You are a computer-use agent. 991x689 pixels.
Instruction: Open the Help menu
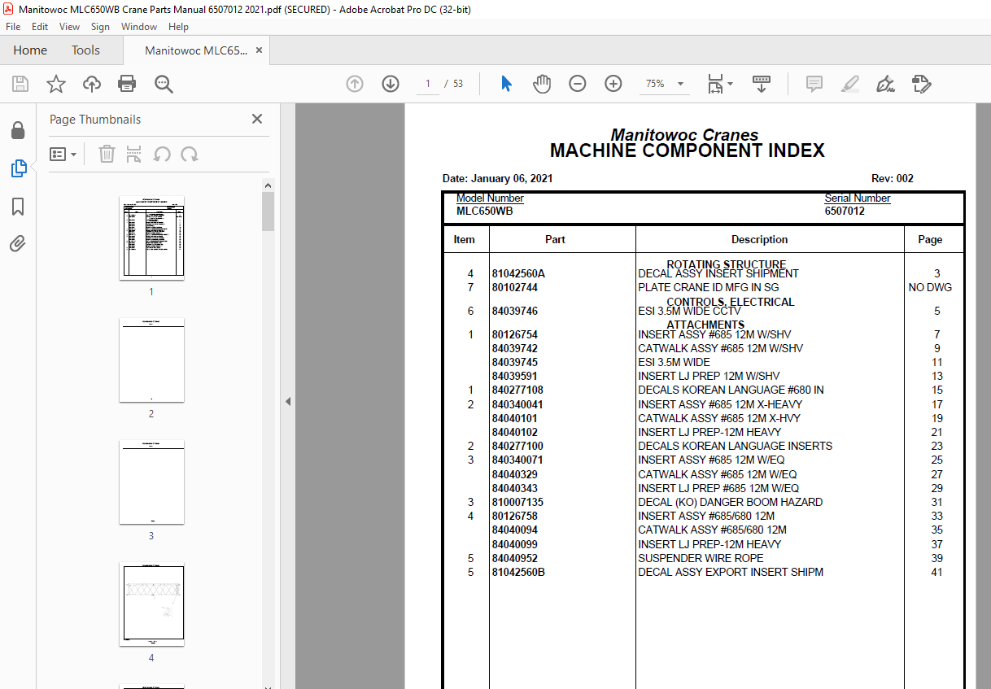178,27
